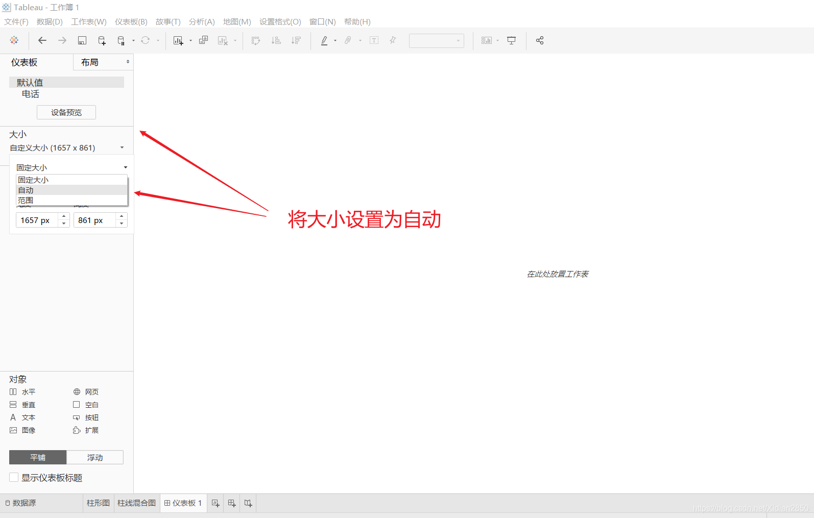Select 仪表板 1 sheet tab

183,503
